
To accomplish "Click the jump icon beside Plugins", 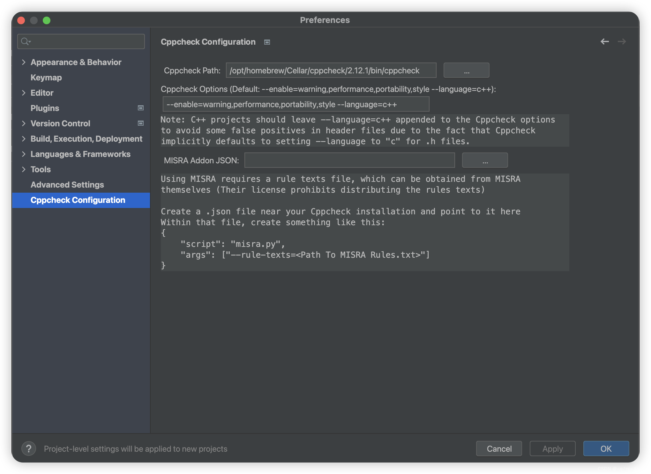I will click(140, 108).
